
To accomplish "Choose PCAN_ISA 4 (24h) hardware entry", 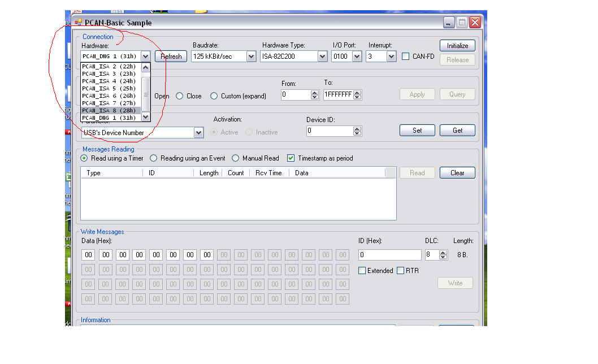I will [111, 81].
